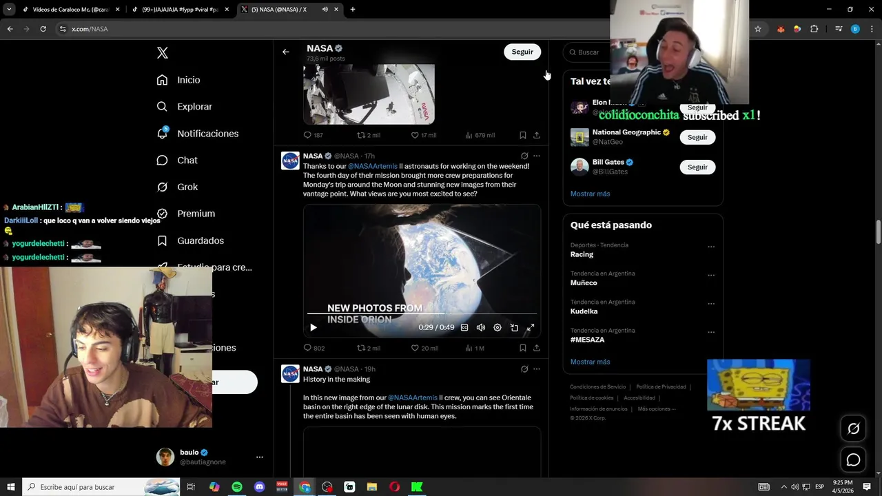Open options for the Muñeco trend
Viewport: 882px width, 496px height.
(711, 275)
